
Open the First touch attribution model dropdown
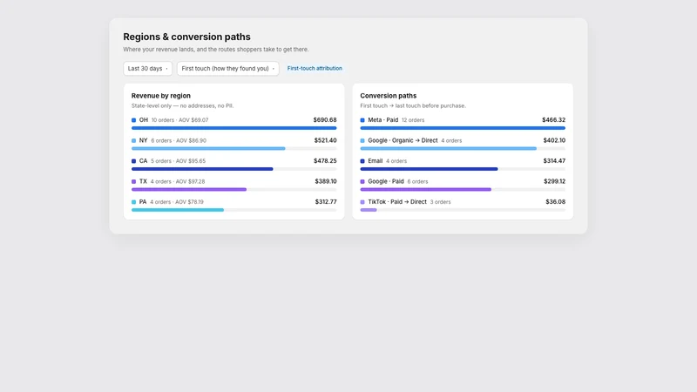(x=228, y=69)
